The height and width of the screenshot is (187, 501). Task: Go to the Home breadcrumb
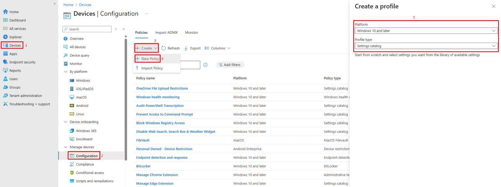(68, 5)
